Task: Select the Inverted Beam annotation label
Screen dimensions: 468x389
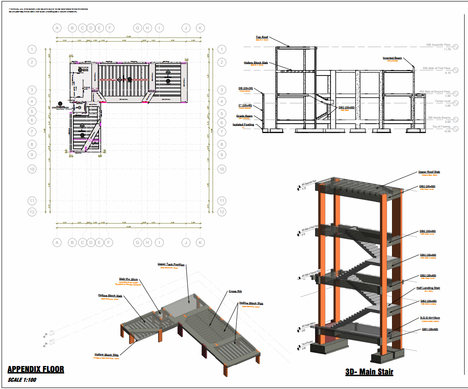Action: pos(392,58)
